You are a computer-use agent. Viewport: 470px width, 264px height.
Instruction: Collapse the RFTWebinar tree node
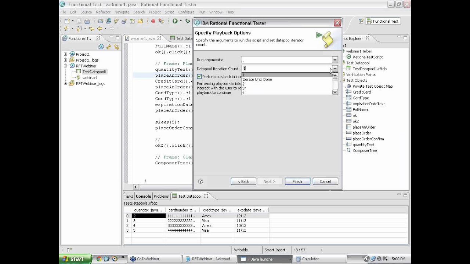pyautogui.click(x=65, y=66)
